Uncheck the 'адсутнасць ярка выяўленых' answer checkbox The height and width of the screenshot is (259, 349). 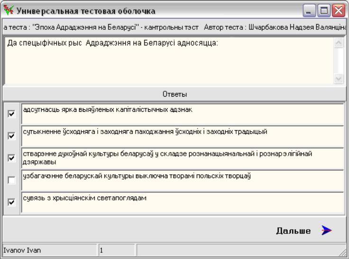pos(11,114)
